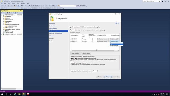Click the Next button in the wizard
This screenshot has height=96, width=170.
[x=108, y=77]
